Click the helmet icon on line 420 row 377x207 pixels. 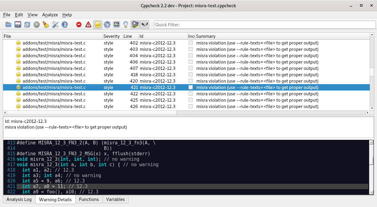18,81
